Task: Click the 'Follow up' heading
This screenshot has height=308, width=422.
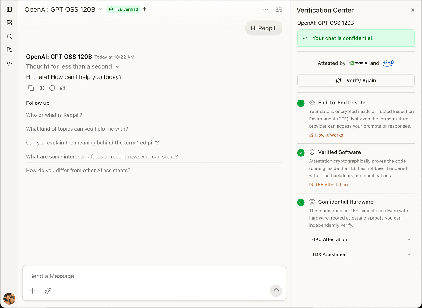Action: (38, 103)
